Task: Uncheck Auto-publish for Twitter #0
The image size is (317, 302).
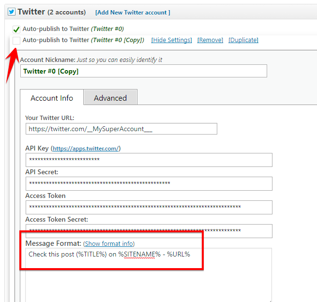Action: pyautogui.click(x=16, y=29)
